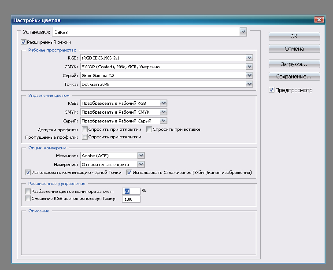The width and height of the screenshot is (333, 270).
Task: Click the OK button
Action: tap(294, 36)
